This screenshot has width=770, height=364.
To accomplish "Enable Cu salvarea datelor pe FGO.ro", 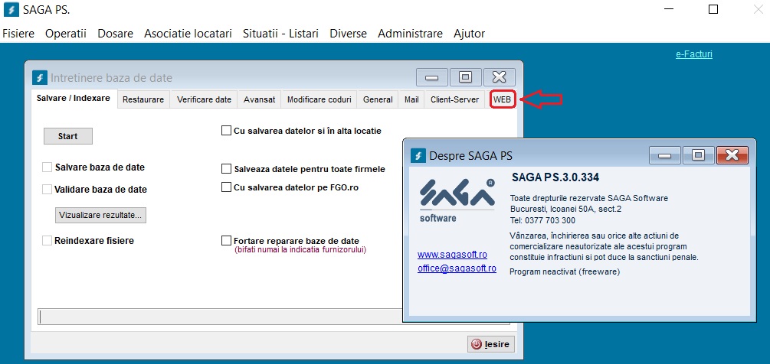I will coord(226,187).
